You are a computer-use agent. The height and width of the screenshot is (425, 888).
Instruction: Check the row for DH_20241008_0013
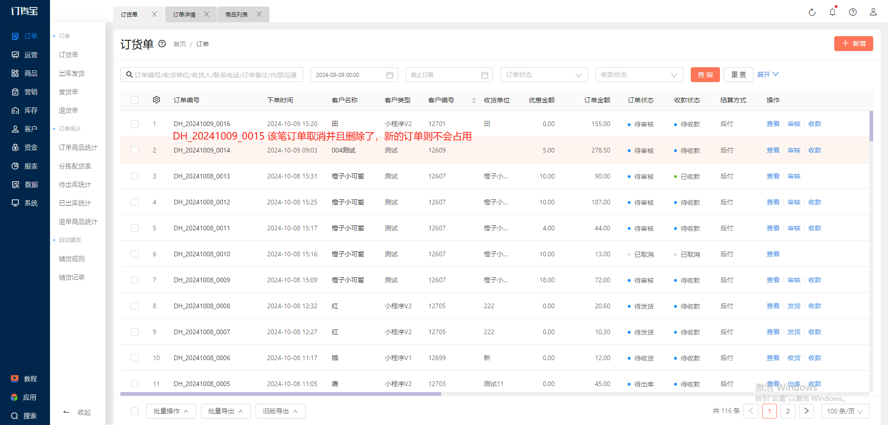tap(135, 176)
